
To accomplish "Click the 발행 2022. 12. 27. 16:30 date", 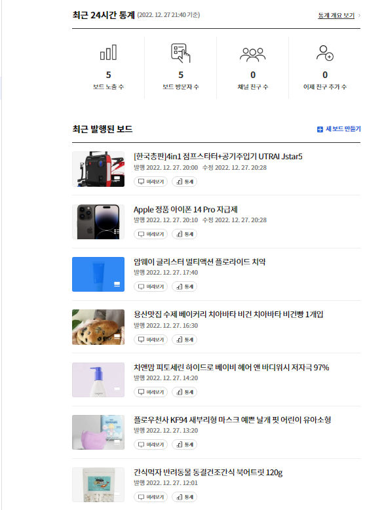I will click(166, 326).
